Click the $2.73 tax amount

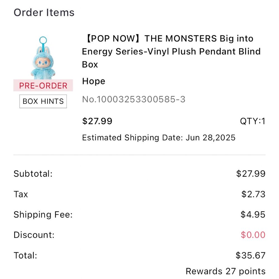[x=253, y=194]
